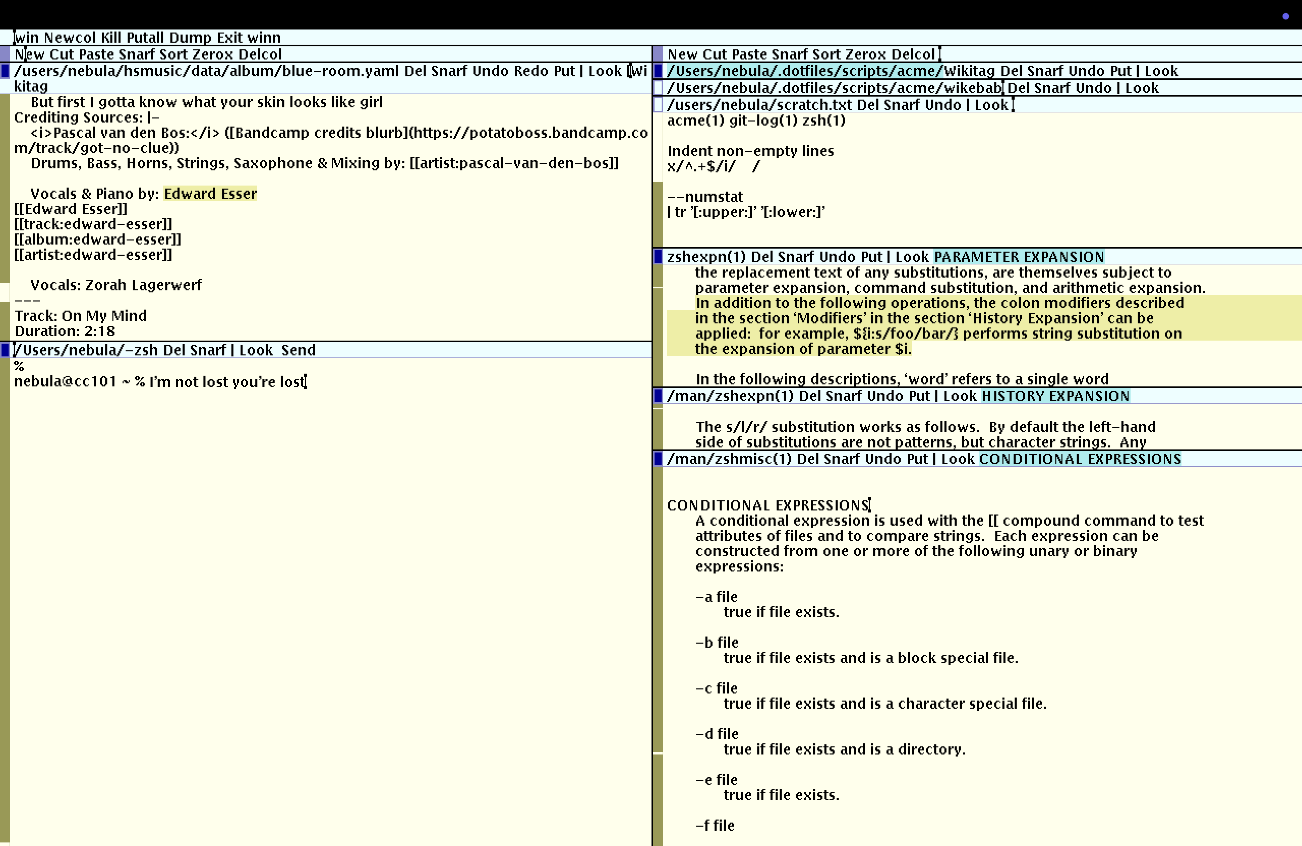Click the left column's purple layout box
Viewport: 1302px width, 846px height.
[x=5, y=54]
